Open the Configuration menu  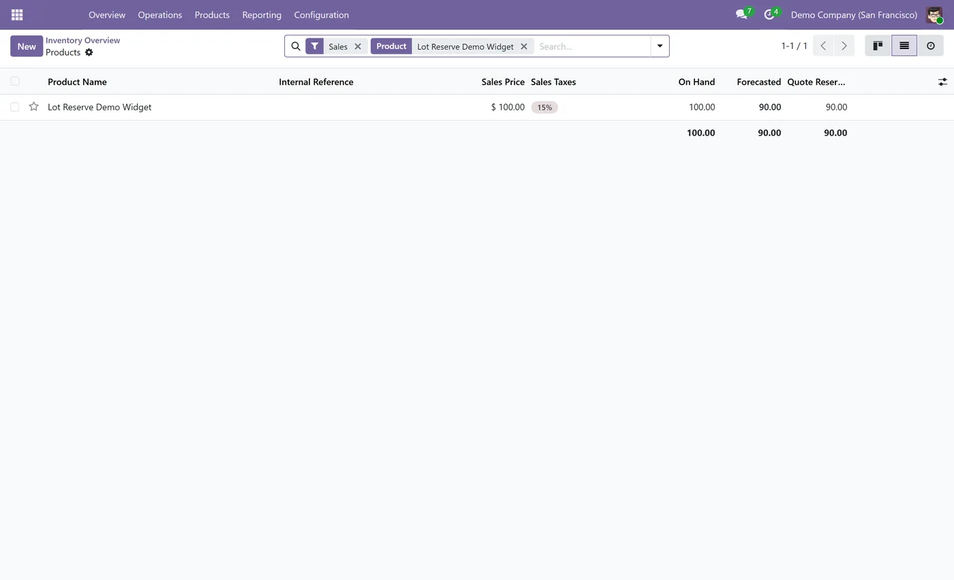click(322, 14)
